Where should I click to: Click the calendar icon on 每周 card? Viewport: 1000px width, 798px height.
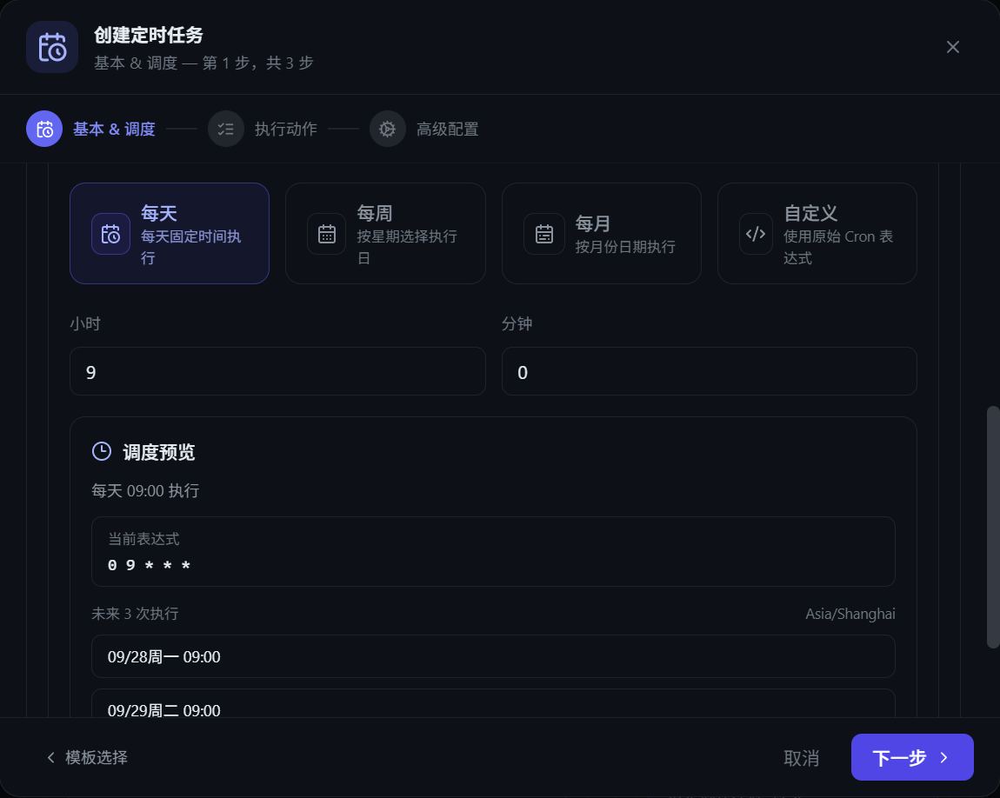pyautogui.click(x=327, y=234)
